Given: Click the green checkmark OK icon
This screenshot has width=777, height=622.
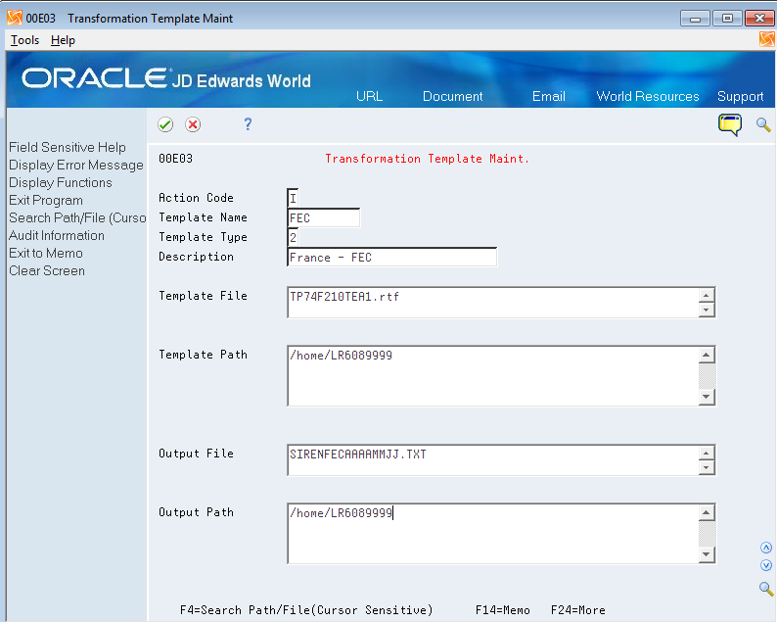Looking at the screenshot, I should pos(165,124).
